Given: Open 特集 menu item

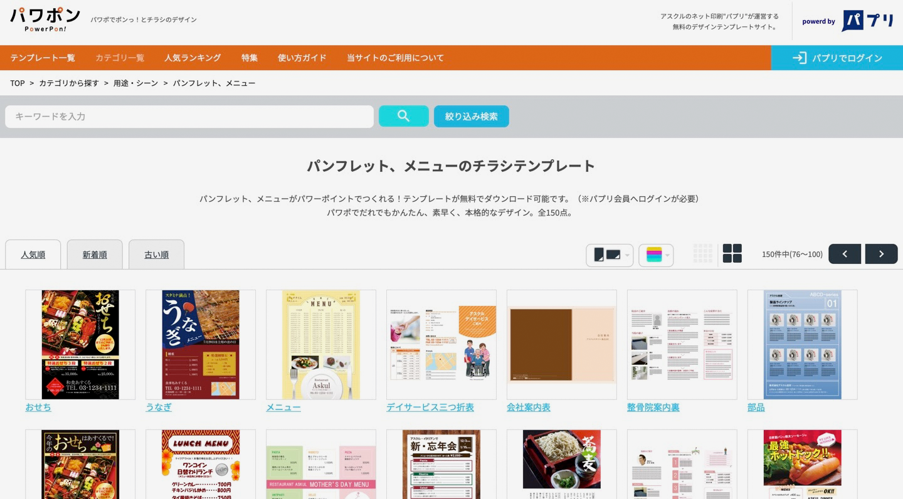Looking at the screenshot, I should (250, 58).
